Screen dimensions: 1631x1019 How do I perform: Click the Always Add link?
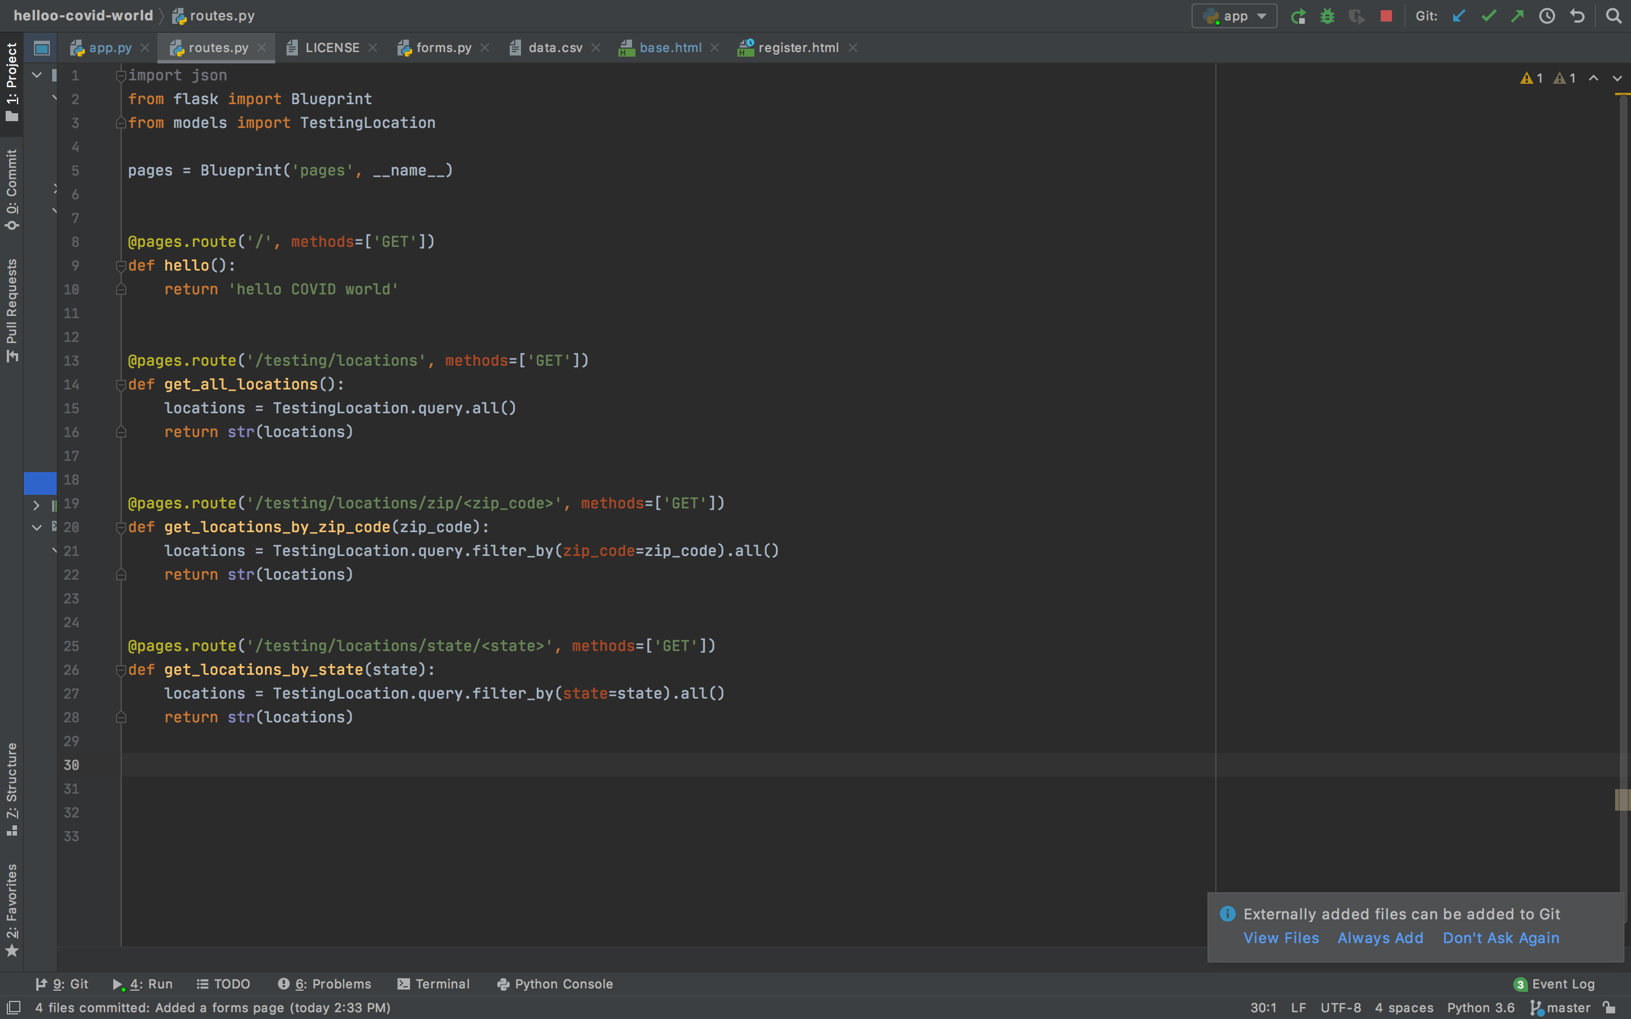(1380, 938)
